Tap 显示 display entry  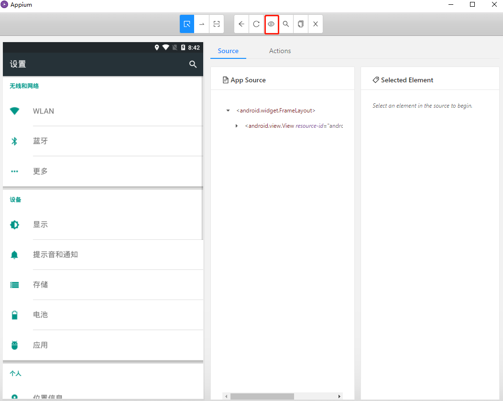tap(103, 224)
